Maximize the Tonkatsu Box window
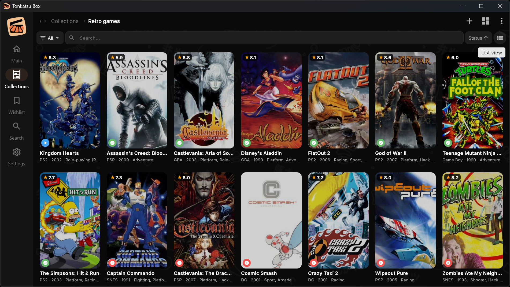This screenshot has height=287, width=510. [481, 6]
